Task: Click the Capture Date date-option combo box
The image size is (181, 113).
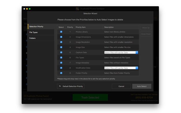Action: (x=121, y=52)
